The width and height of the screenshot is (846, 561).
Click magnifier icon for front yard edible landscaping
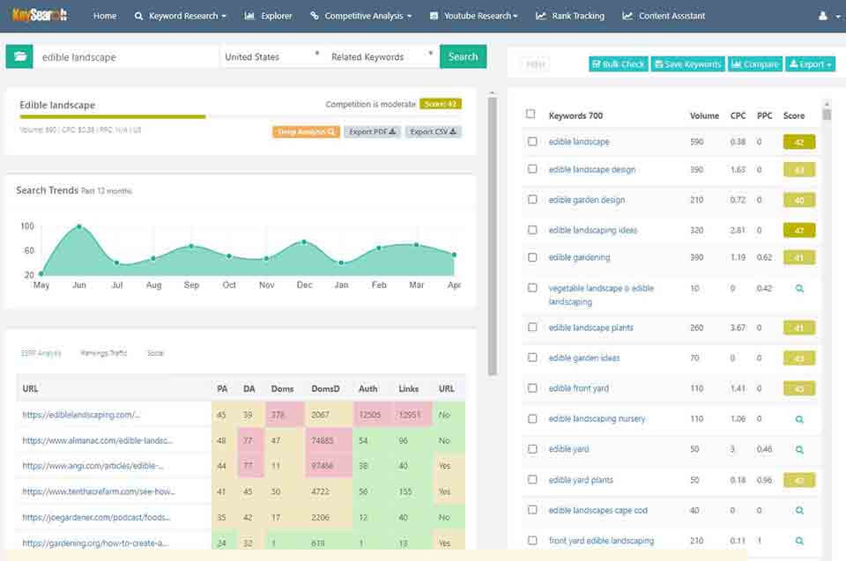tap(799, 541)
